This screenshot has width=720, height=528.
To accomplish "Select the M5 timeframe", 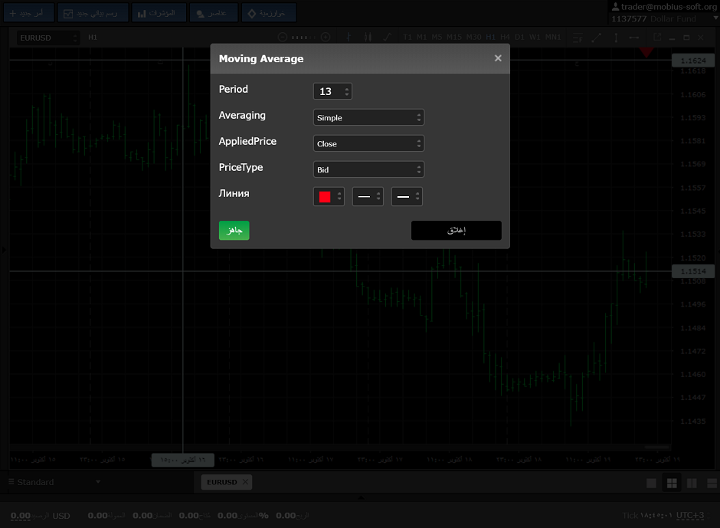I will (x=437, y=38).
